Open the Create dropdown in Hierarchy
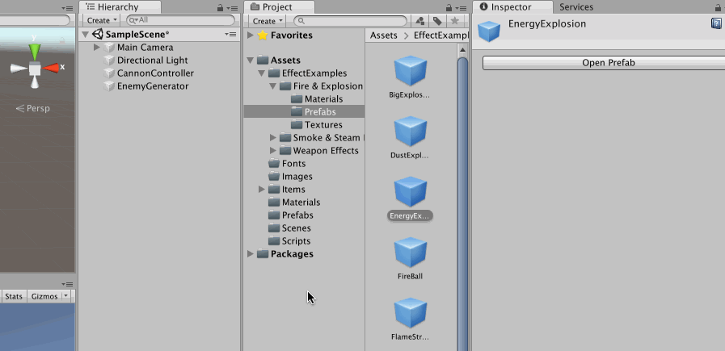This screenshot has height=351, width=725. tap(102, 20)
